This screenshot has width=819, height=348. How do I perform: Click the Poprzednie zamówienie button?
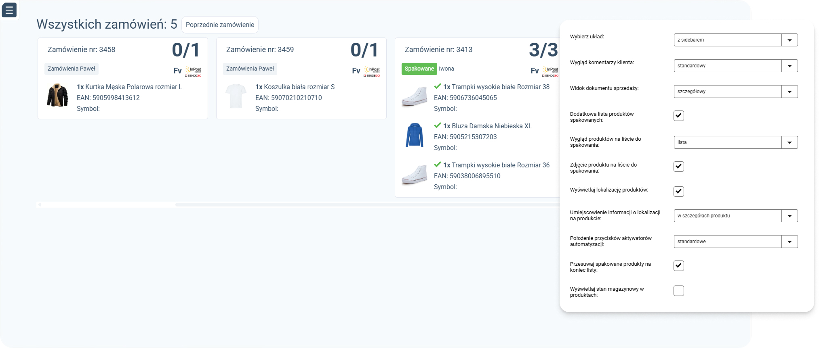point(220,25)
